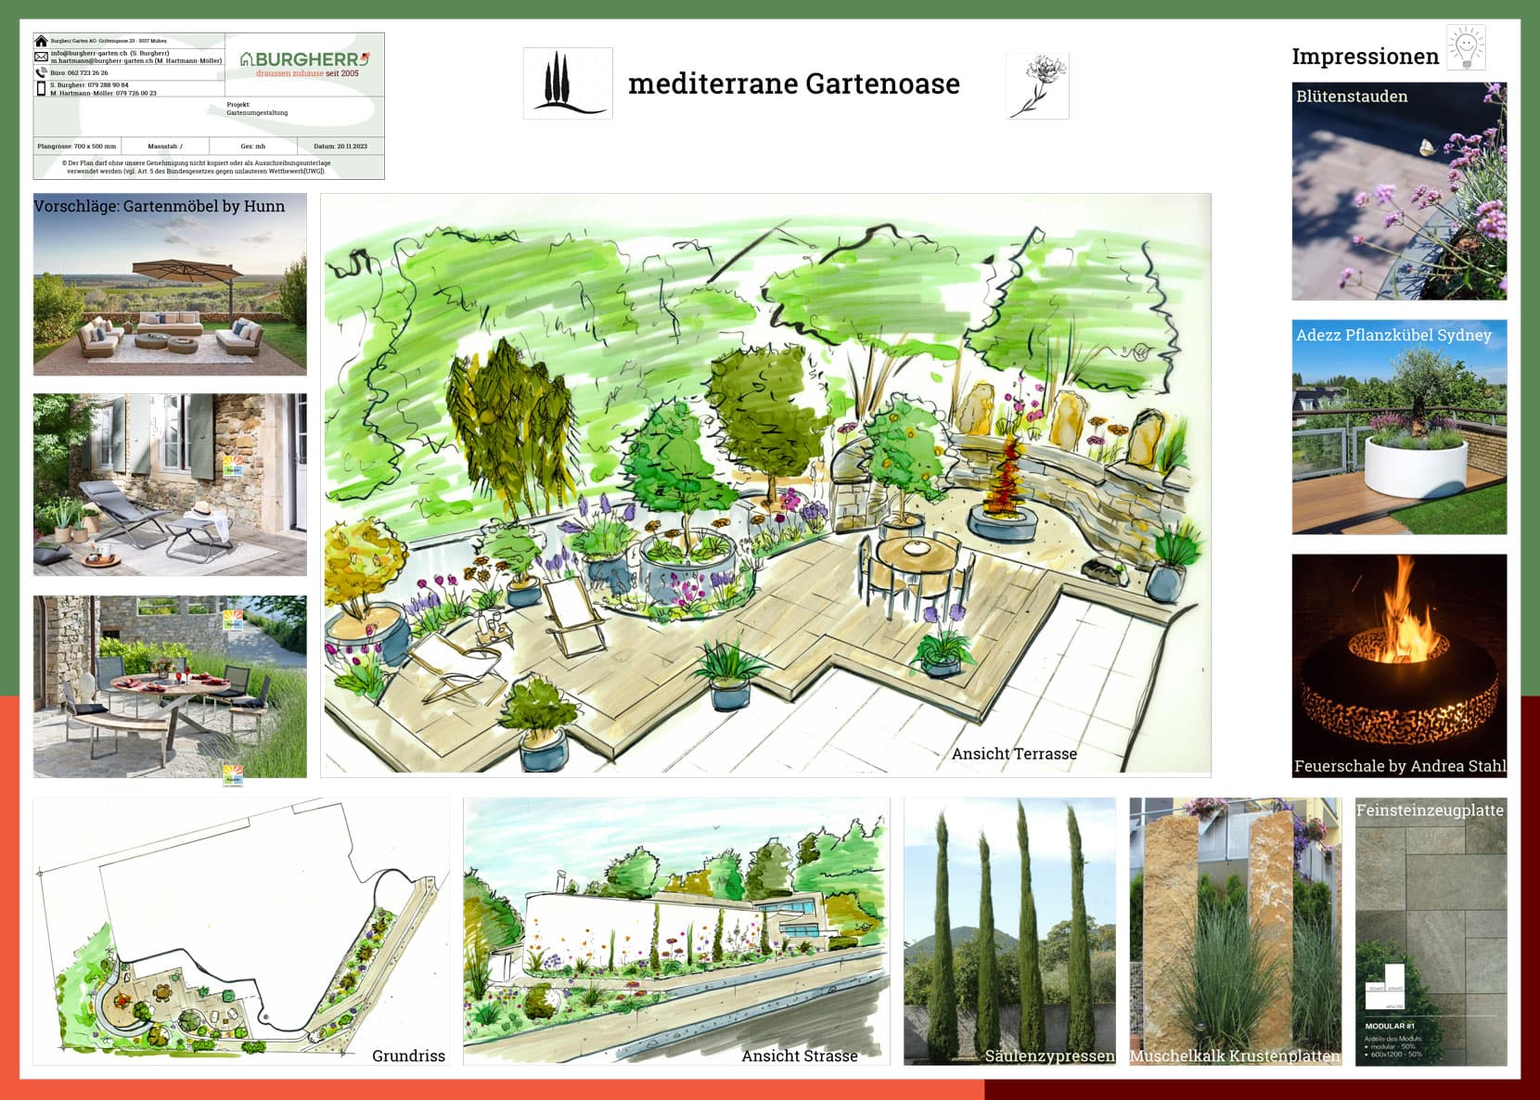Click the envelope icon beside the email addresses
The width and height of the screenshot is (1540, 1100).
point(41,57)
